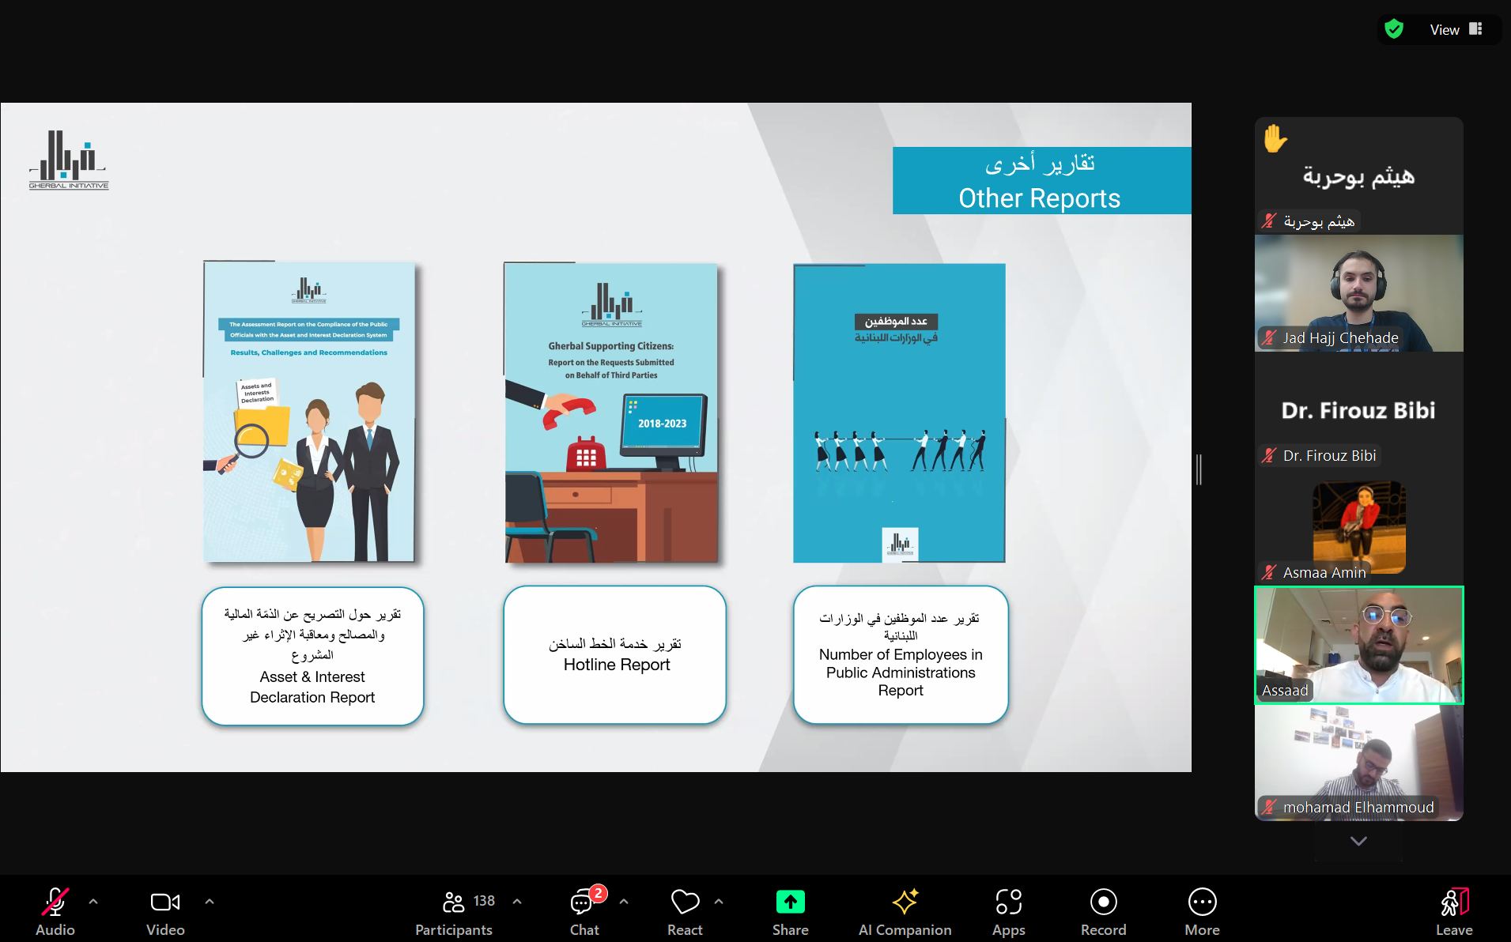Unmute the microphone Audio button
This screenshot has width=1511, height=942.
pos(55,902)
